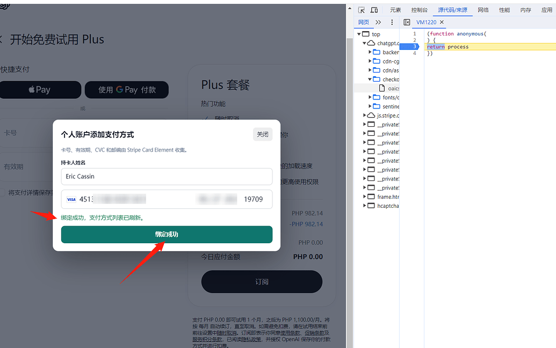Click the folder icon of sentine folder
The width and height of the screenshot is (556, 348).
[x=377, y=106]
